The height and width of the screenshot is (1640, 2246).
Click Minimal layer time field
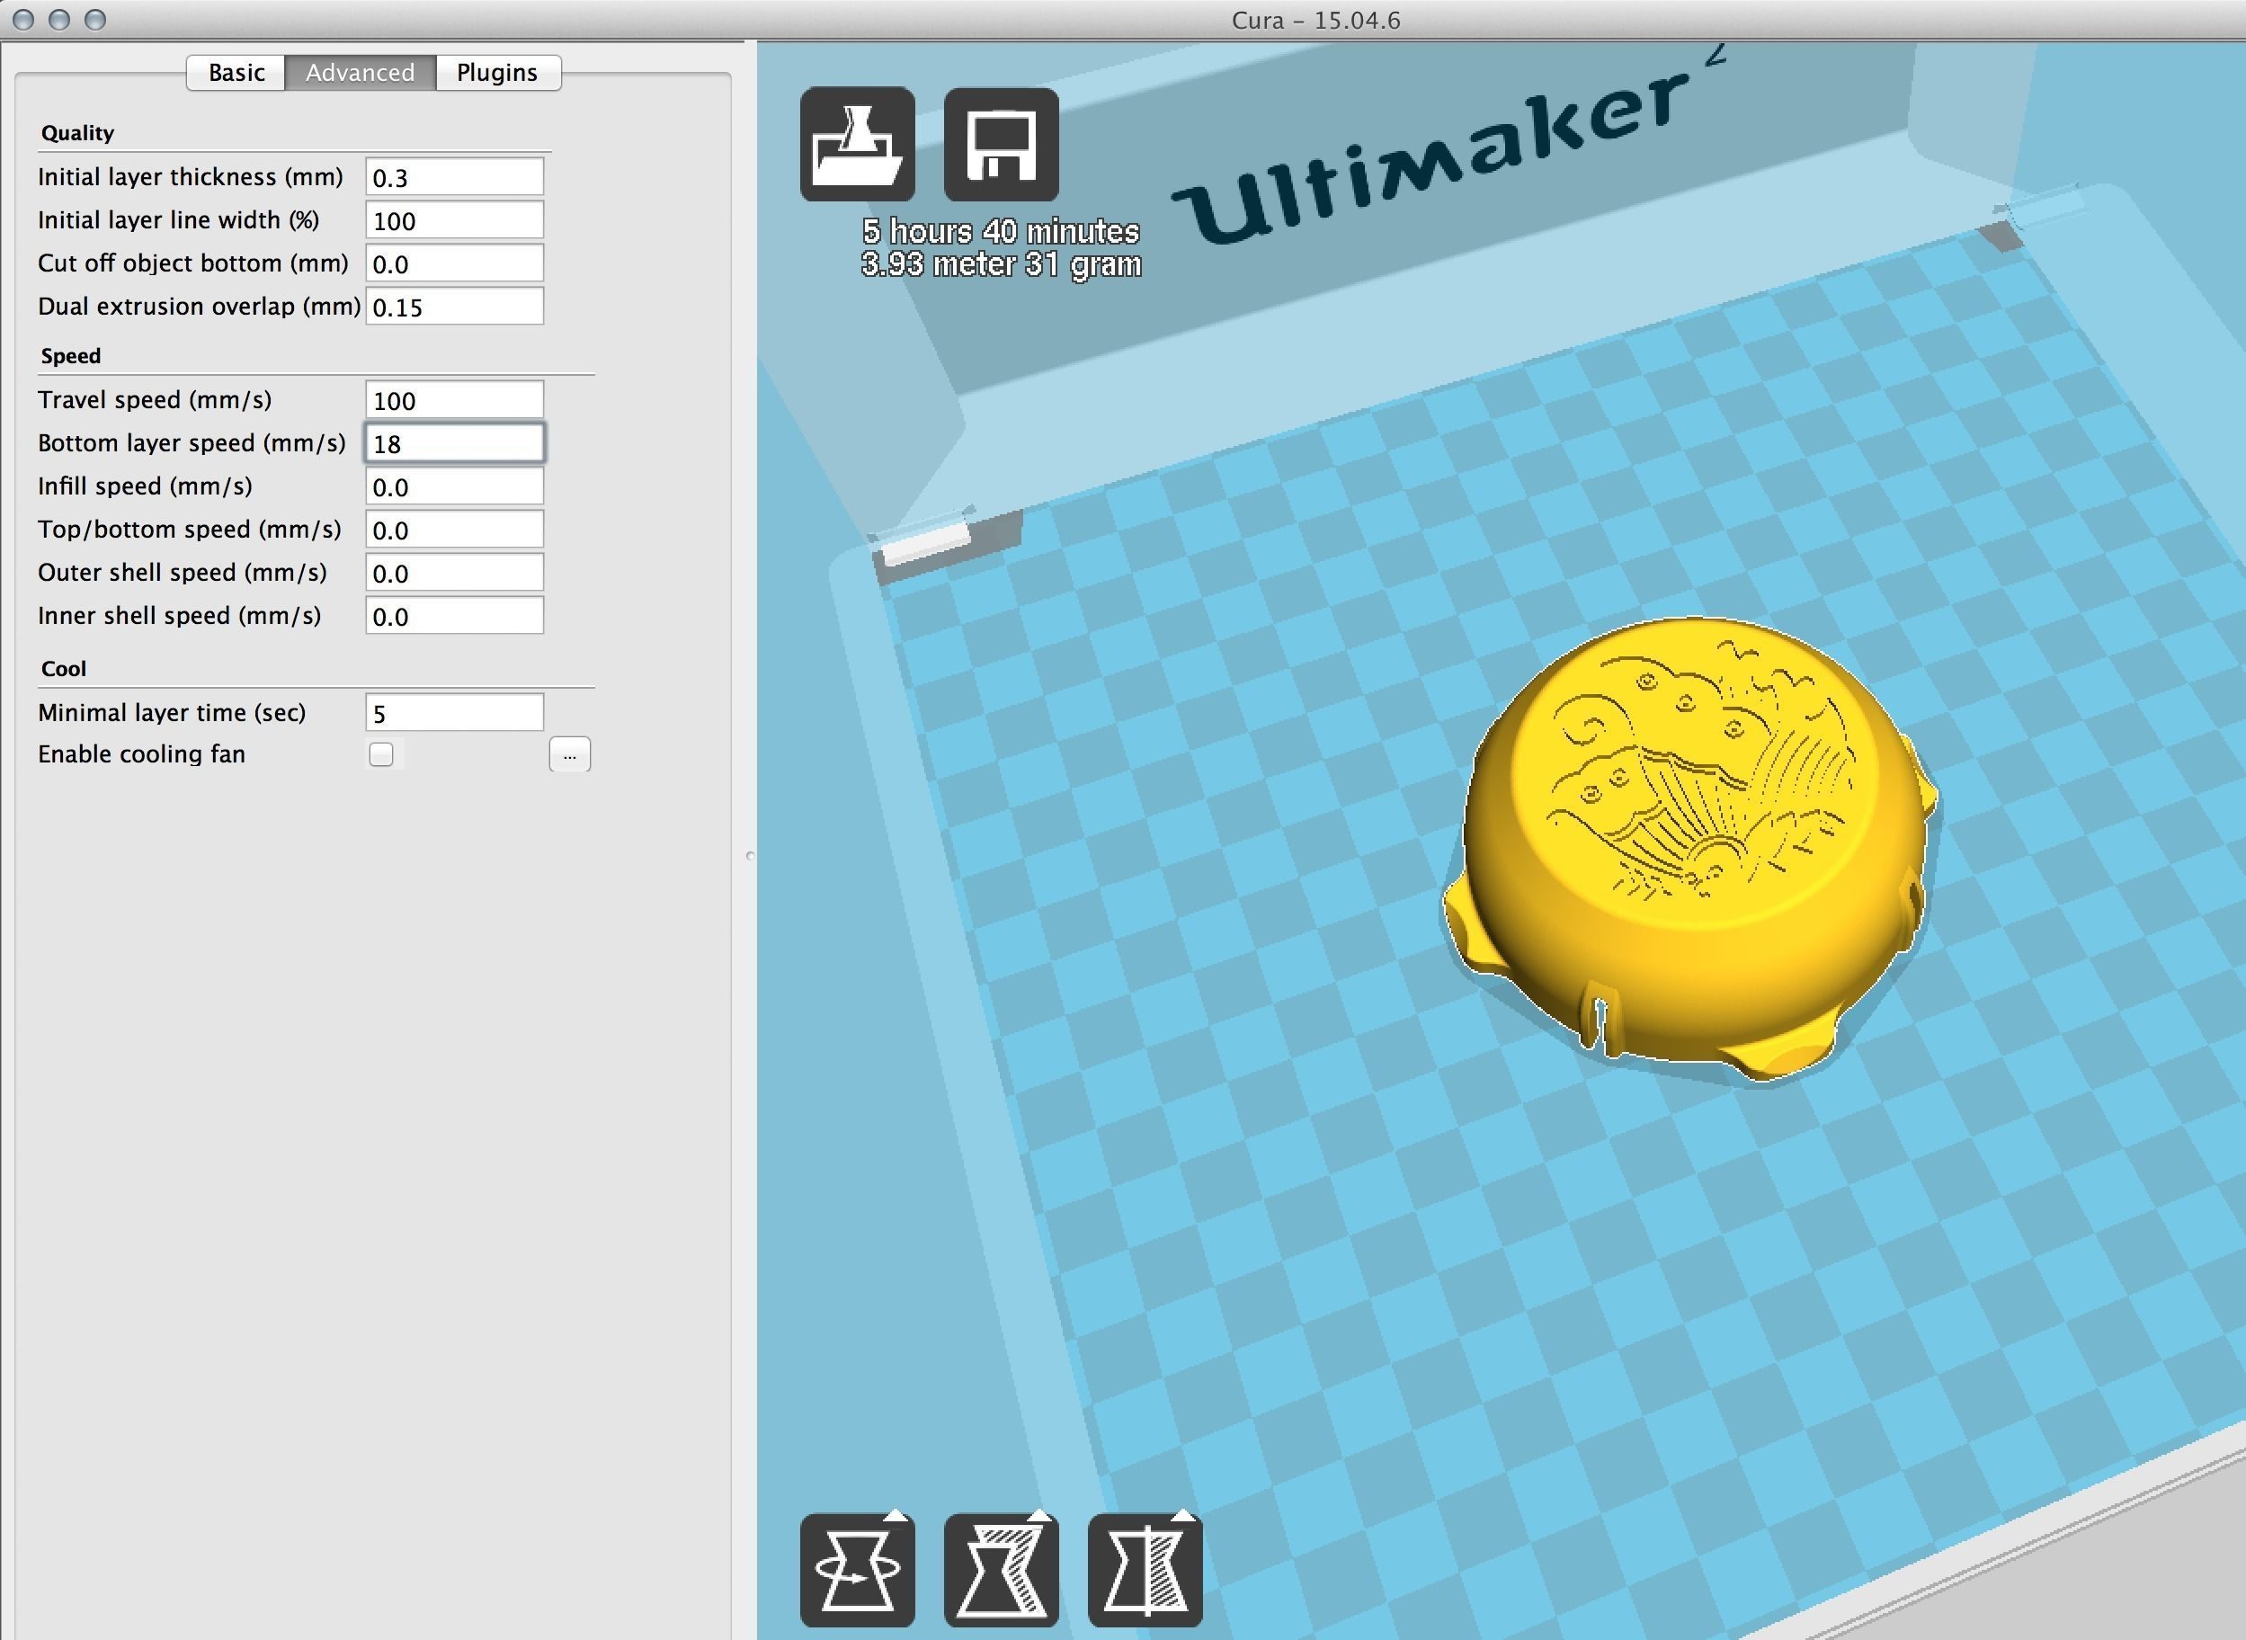453,713
